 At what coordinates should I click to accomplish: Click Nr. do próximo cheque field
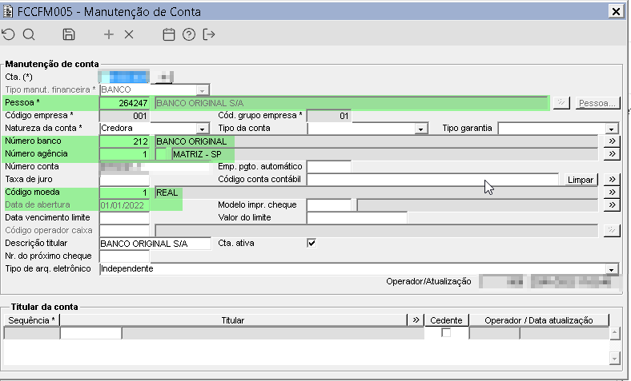tap(124, 256)
